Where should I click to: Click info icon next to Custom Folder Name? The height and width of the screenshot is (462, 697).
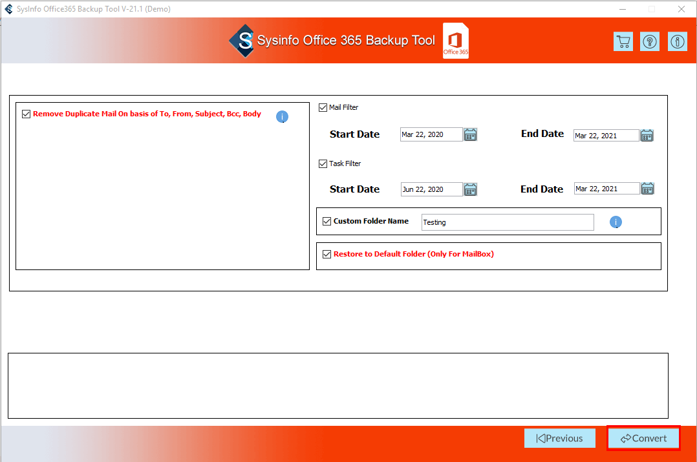point(616,222)
